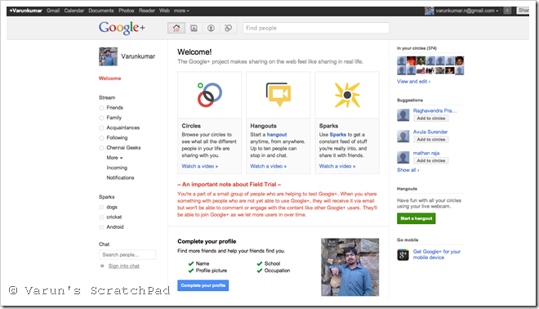The image size is (539, 309).
Task: Click avatar beside Avula Surender suggestion
Action: pos(403,137)
